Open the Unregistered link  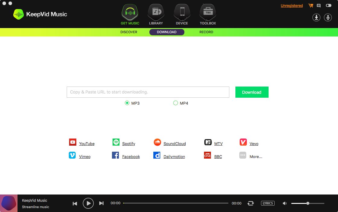[x=292, y=6]
